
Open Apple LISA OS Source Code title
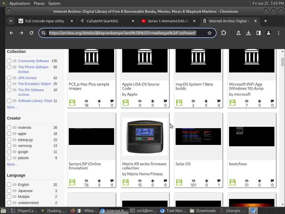tap(141, 86)
